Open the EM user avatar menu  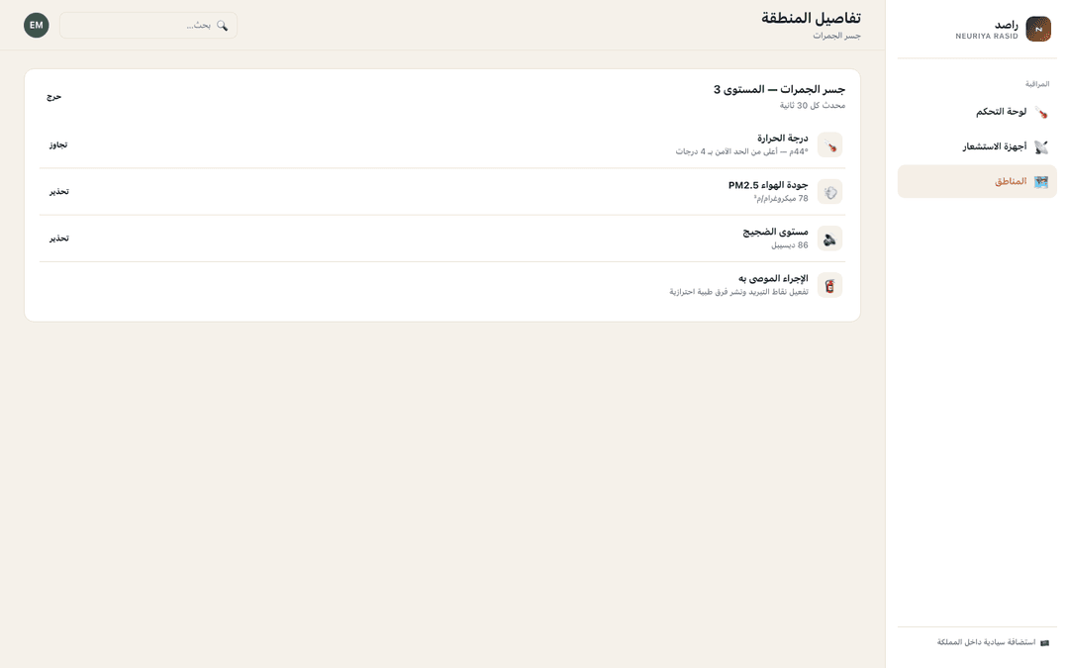pos(37,25)
